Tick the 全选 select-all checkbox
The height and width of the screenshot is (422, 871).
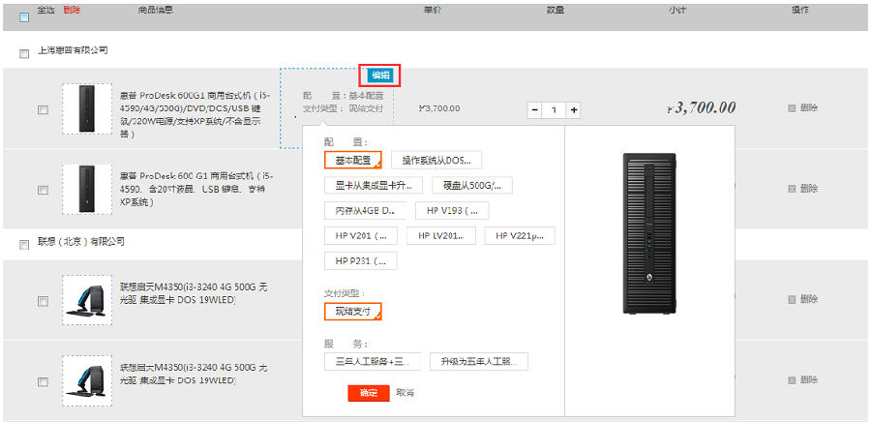click(24, 17)
